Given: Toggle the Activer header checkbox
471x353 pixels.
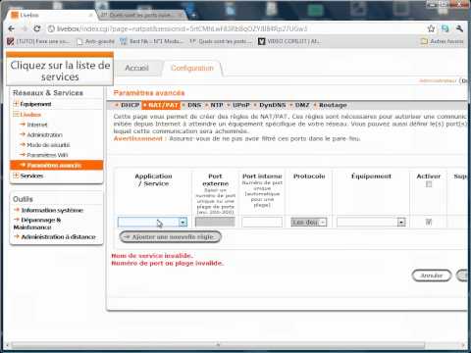Looking at the screenshot, I should pyautogui.click(x=429, y=184).
